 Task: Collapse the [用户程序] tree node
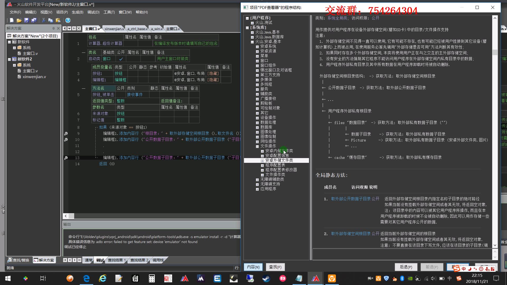pyautogui.click(x=247, y=18)
